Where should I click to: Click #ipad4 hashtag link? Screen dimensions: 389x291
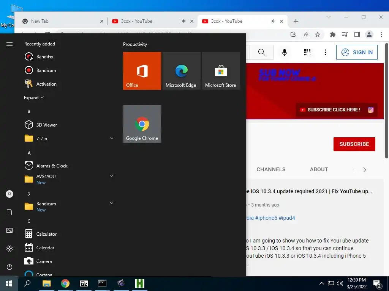pos(287,218)
